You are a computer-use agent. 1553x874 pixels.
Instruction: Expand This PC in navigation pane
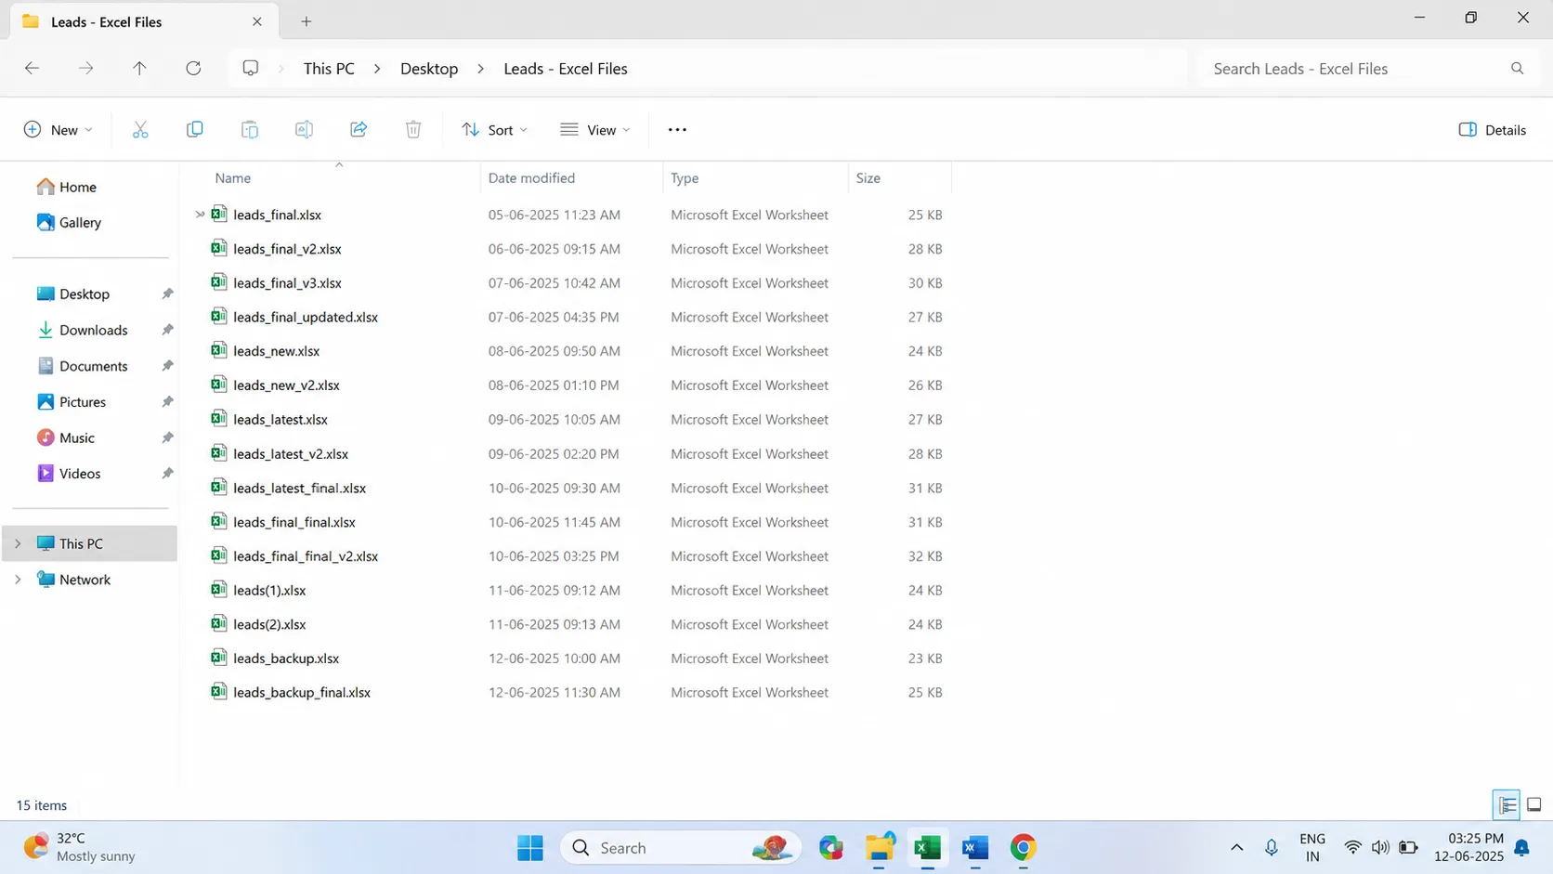point(18,544)
